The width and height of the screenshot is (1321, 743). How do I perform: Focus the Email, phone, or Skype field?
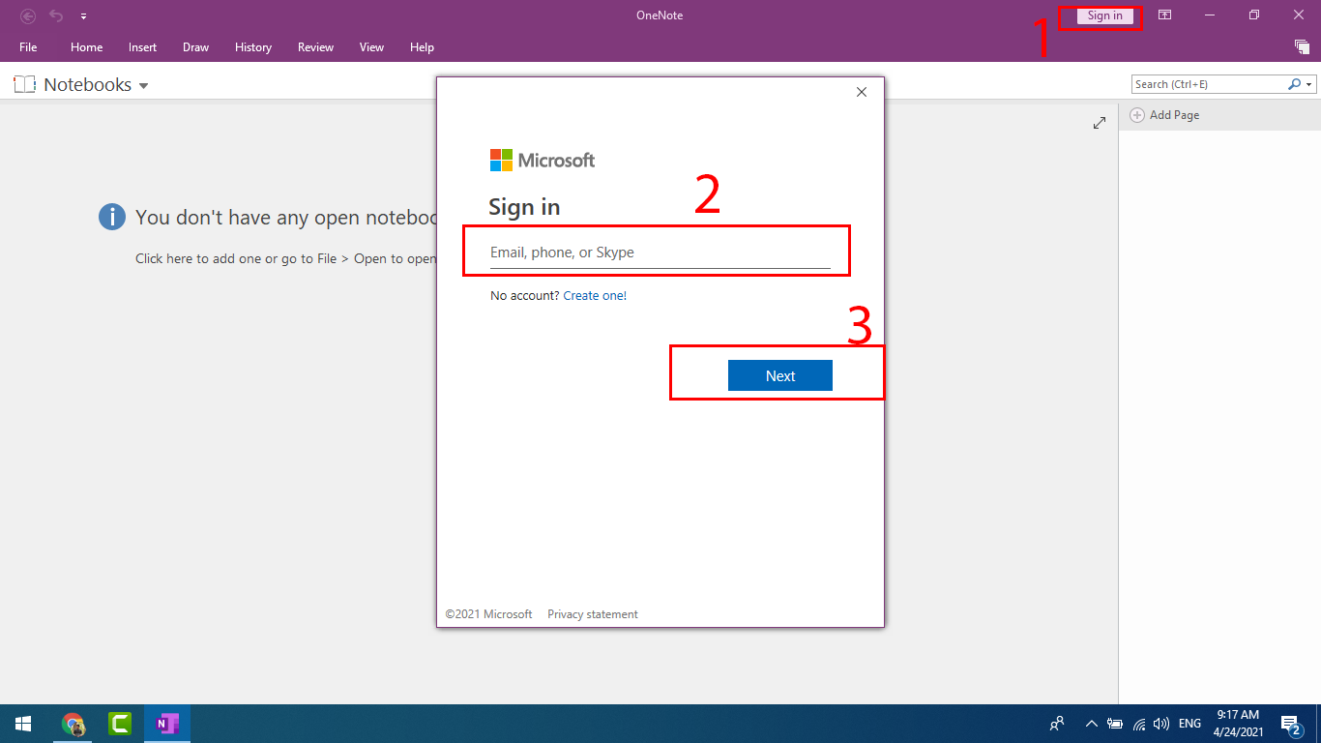pyautogui.click(x=660, y=253)
